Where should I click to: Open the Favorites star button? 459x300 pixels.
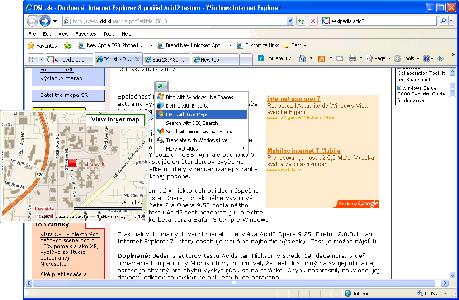pyautogui.click(x=42, y=46)
